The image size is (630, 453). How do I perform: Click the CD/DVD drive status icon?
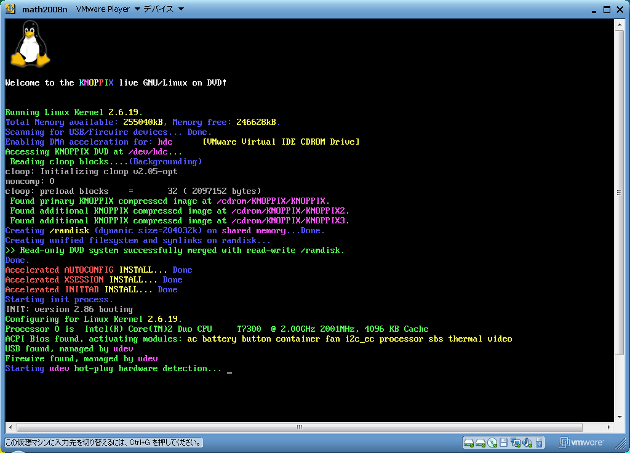pos(492,443)
